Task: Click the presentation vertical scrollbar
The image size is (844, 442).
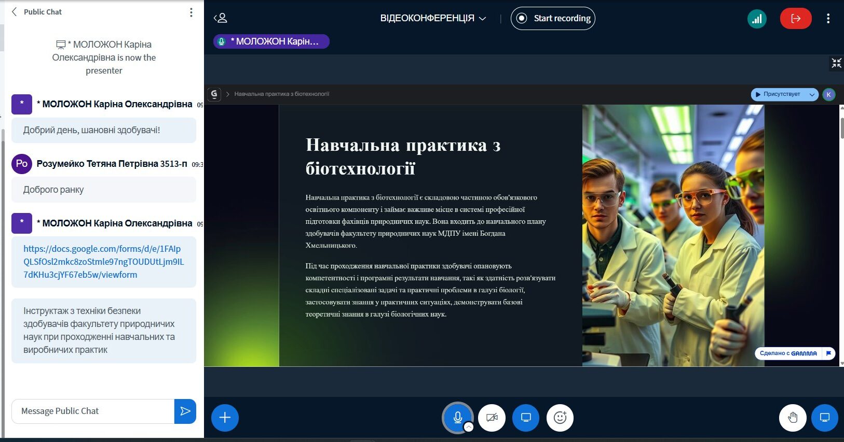Action: [841, 129]
